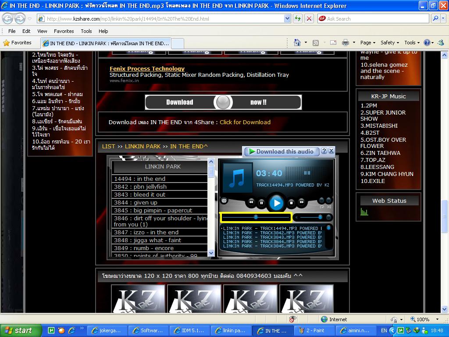Mute audio via the player's speaker icon
Image resolution: width=449 pixels, height=337 pixels.
click(x=296, y=218)
